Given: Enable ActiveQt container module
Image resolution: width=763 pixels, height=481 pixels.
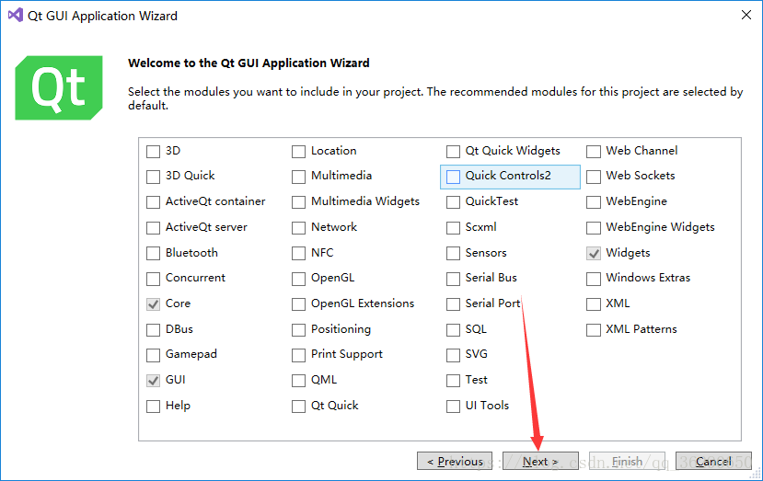Looking at the screenshot, I should [x=154, y=201].
